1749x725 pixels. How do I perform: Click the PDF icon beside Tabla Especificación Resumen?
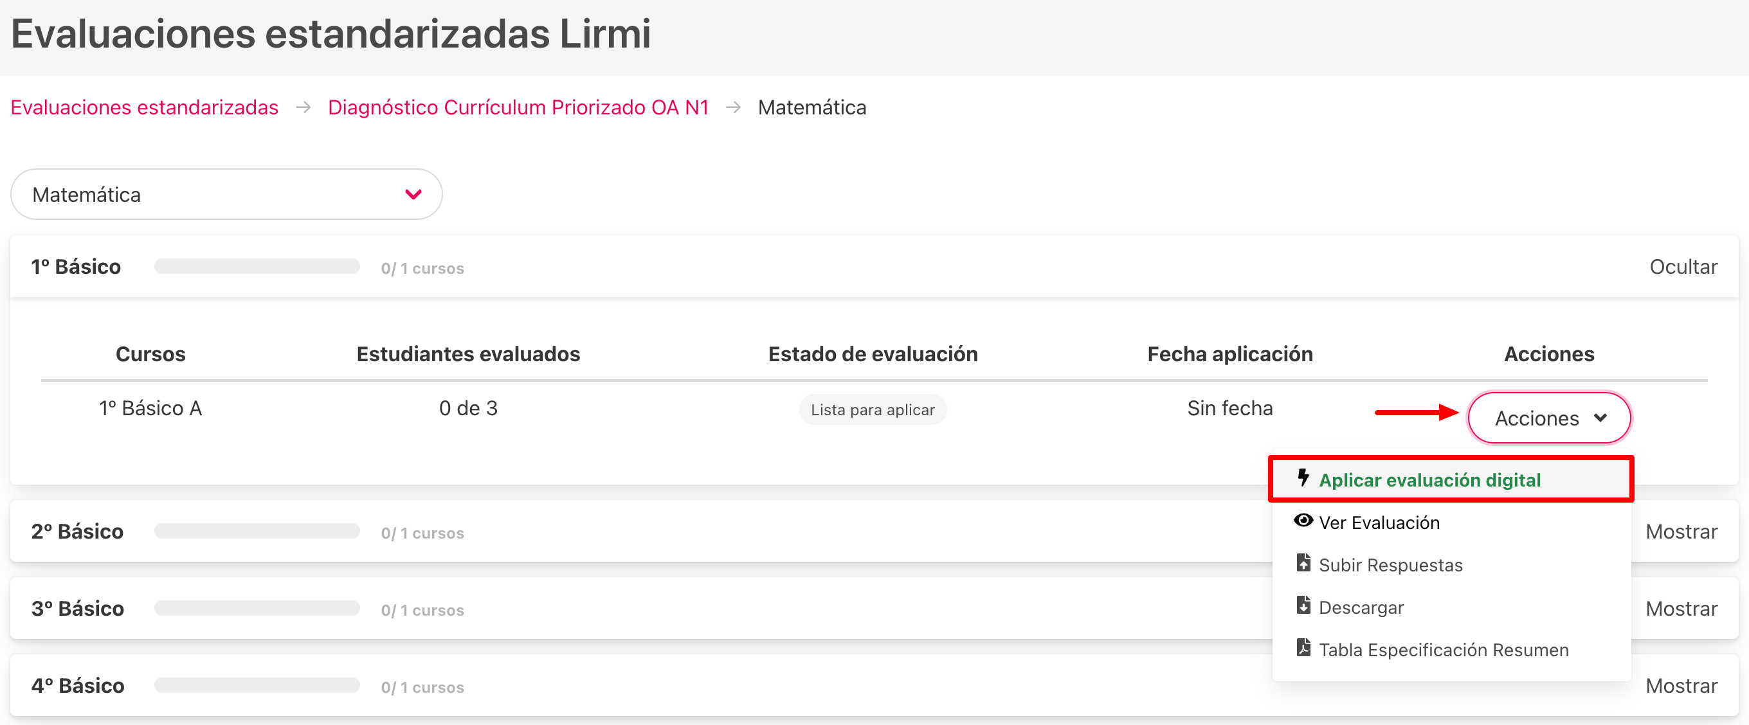click(x=1303, y=648)
